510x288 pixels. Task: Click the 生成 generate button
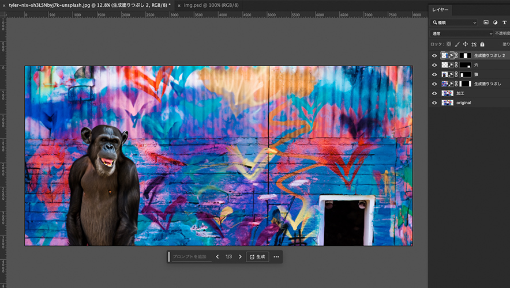pos(257,257)
